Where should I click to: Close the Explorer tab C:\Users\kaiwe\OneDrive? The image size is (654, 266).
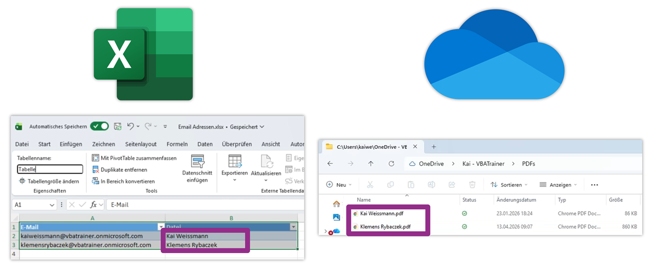pyautogui.click(x=415, y=147)
